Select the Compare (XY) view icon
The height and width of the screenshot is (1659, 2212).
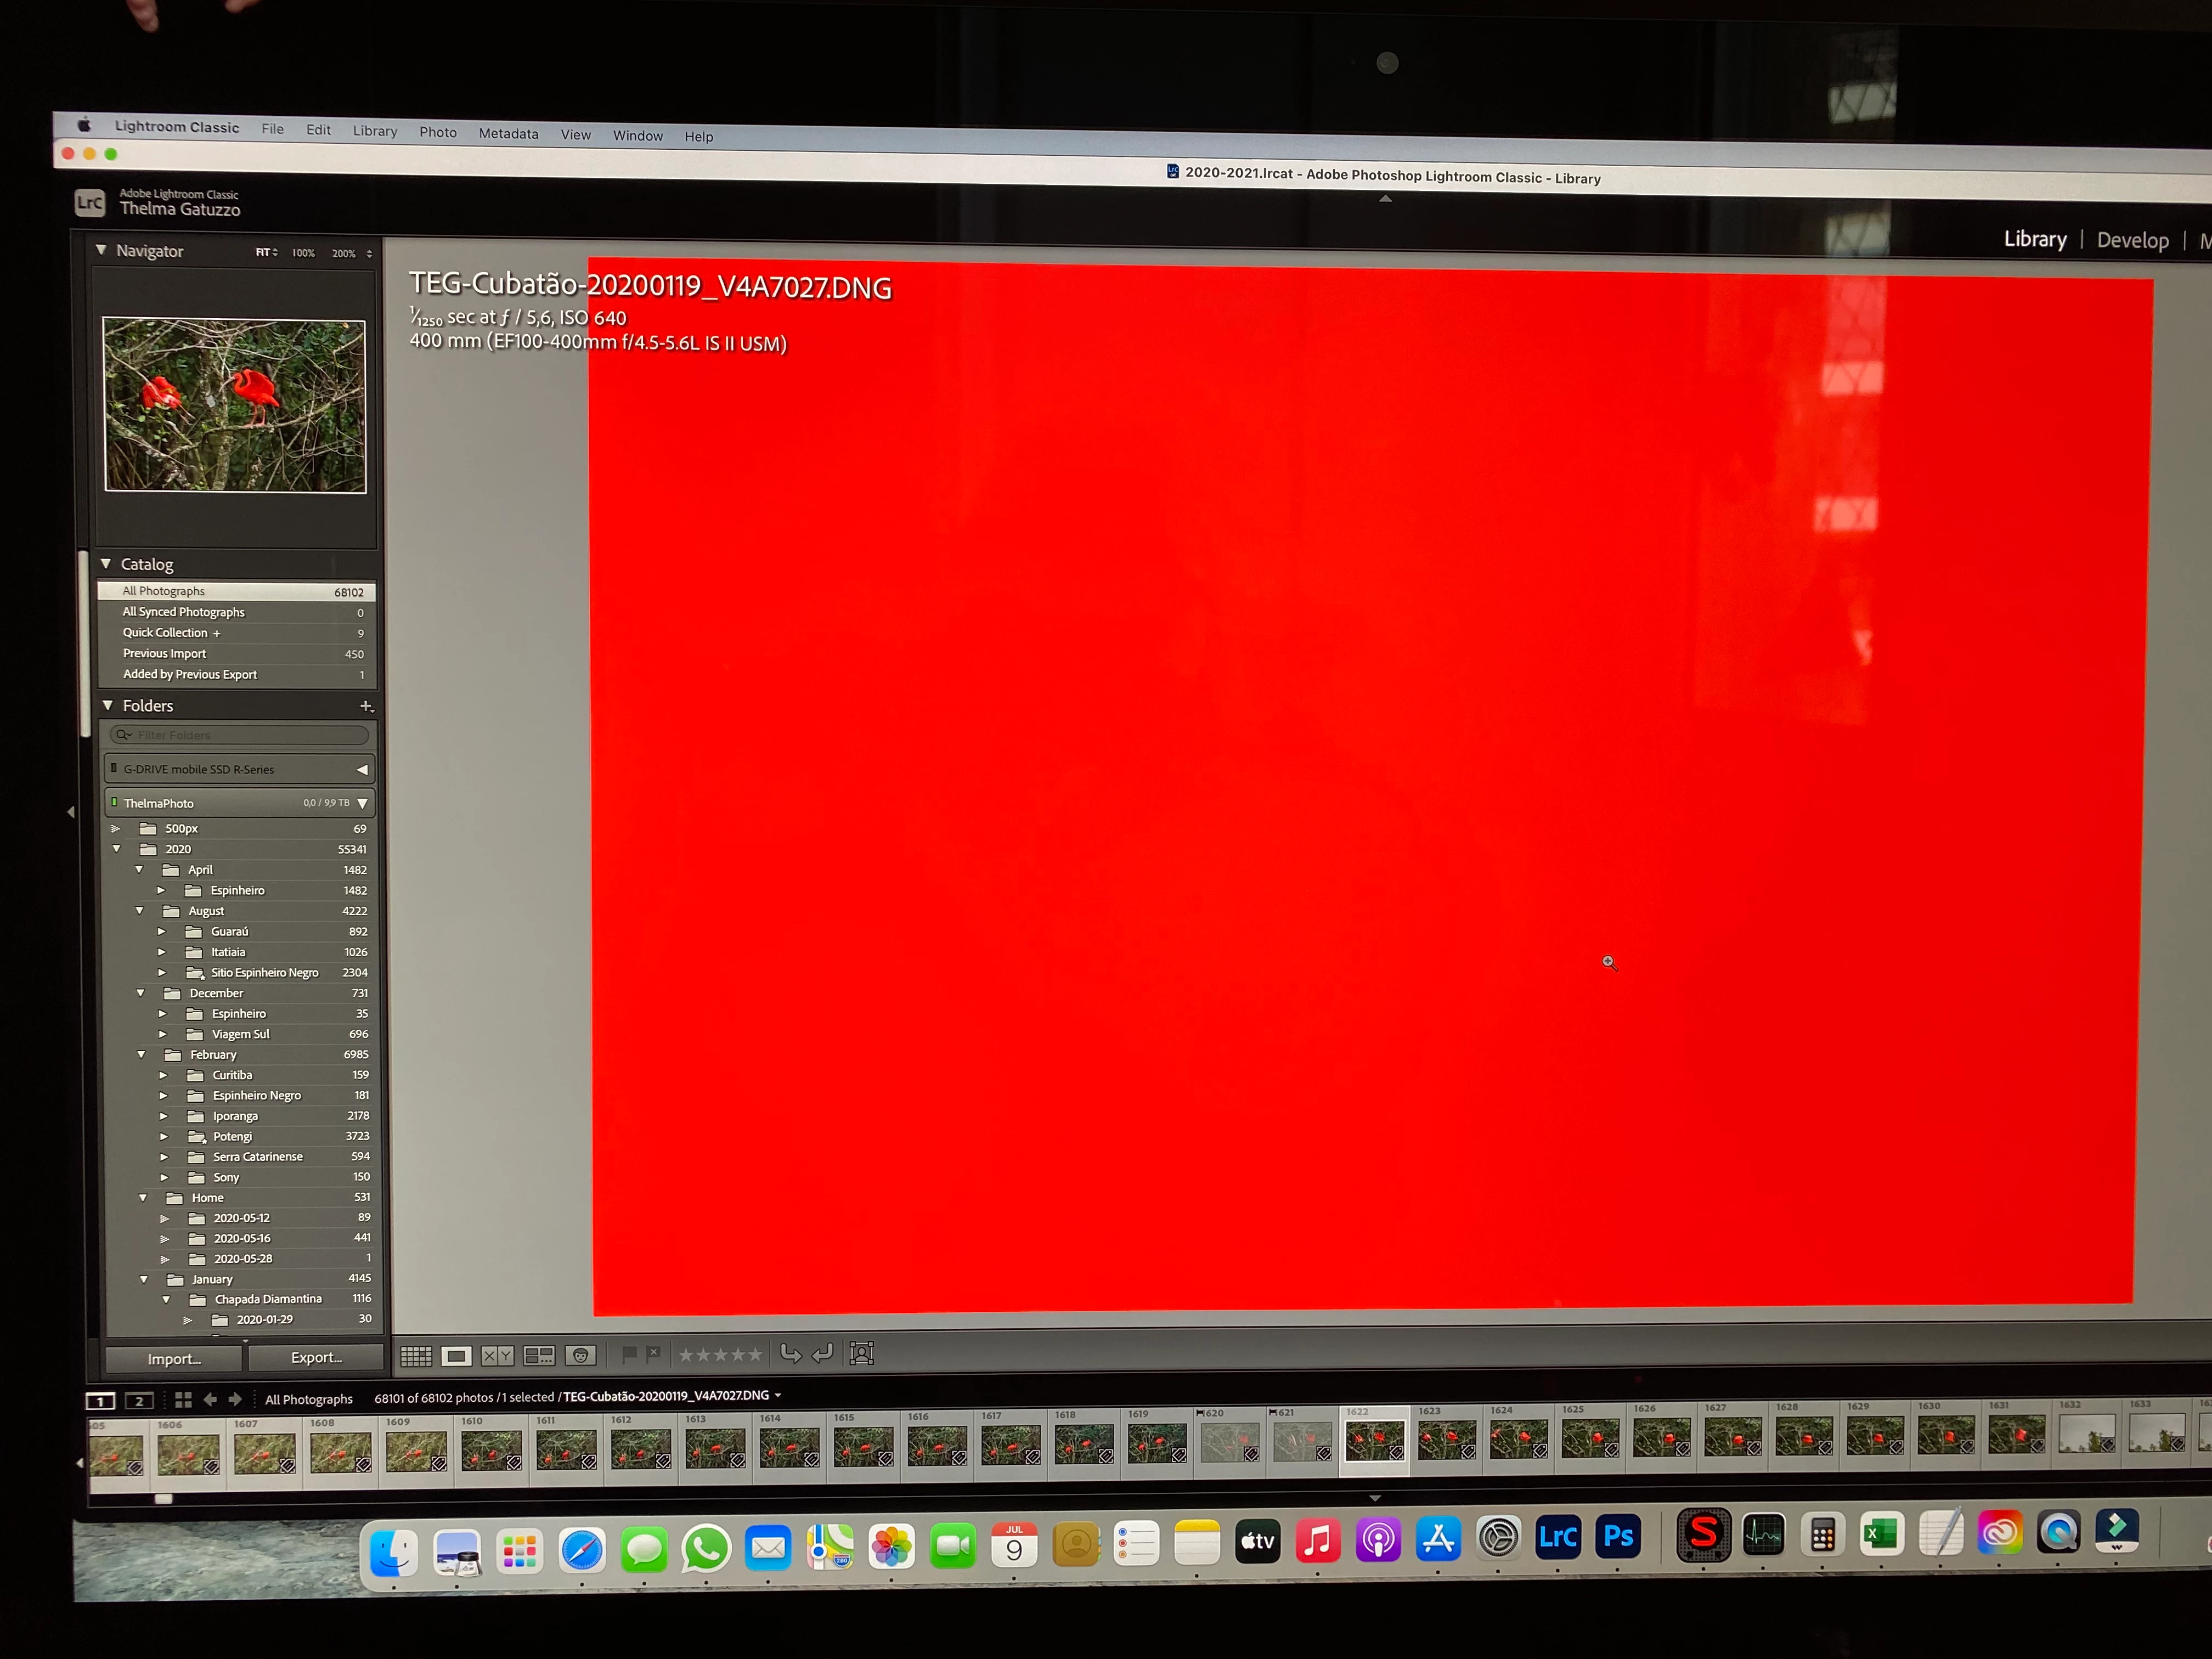click(x=497, y=1356)
